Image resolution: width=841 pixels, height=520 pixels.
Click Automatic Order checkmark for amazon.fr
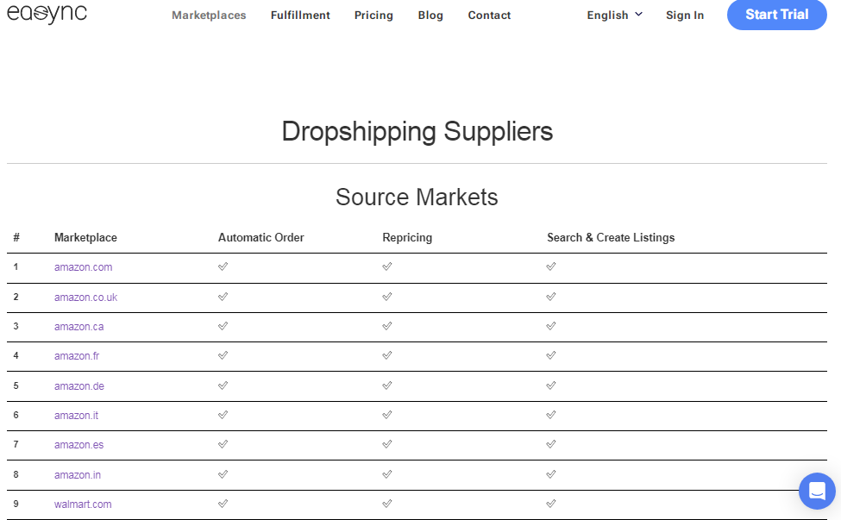pyautogui.click(x=223, y=355)
